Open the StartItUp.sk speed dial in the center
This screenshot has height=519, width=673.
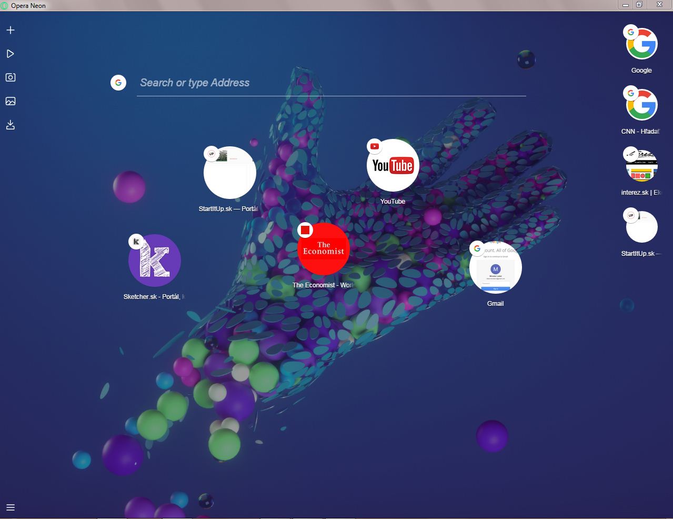click(230, 173)
